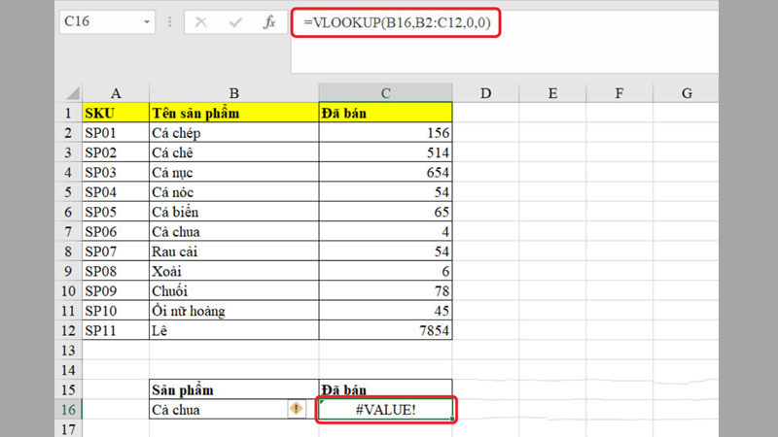The width and height of the screenshot is (778, 437).
Task: Click the SKU header cell
Action: point(116,113)
